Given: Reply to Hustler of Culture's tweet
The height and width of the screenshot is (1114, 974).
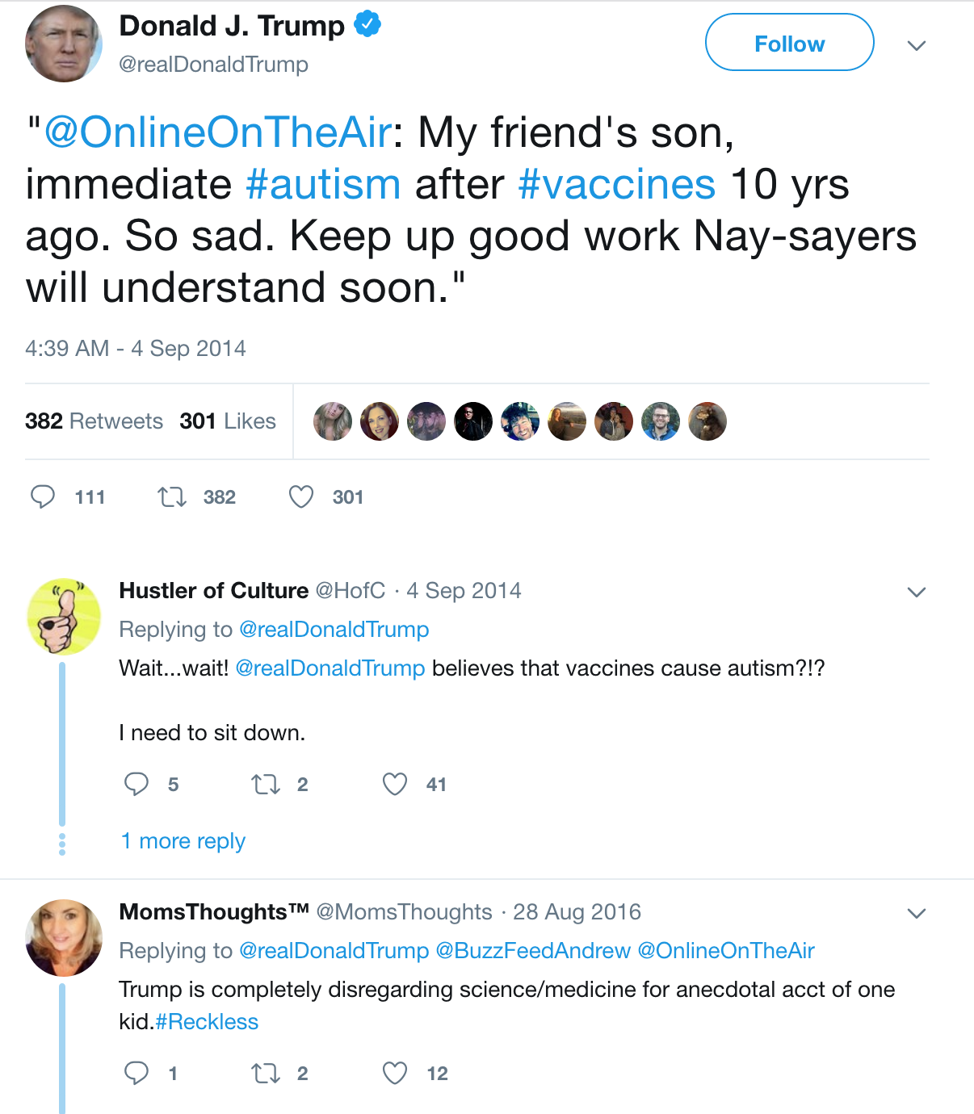Looking at the screenshot, I should click(x=136, y=784).
